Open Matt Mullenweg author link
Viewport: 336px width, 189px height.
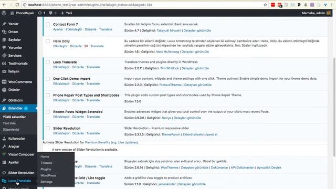(167, 51)
